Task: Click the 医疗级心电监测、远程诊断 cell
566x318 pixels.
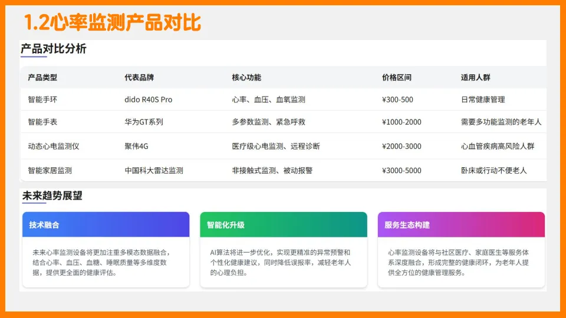Action: [276, 146]
